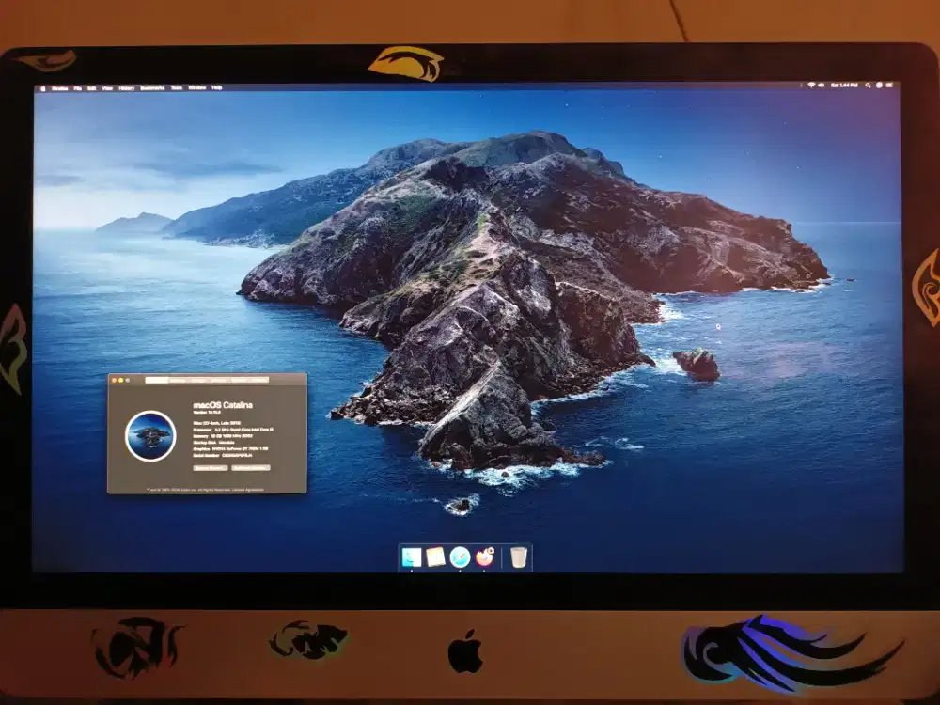The width and height of the screenshot is (940, 705).
Task: Open the Tools menu
Action: pos(177,88)
